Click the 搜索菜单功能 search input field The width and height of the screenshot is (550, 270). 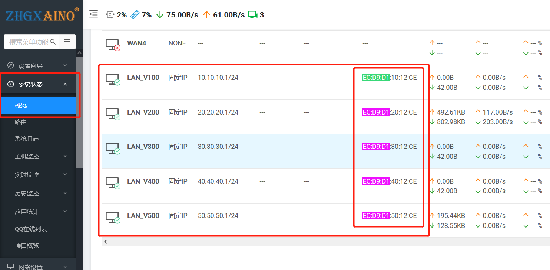(28, 42)
